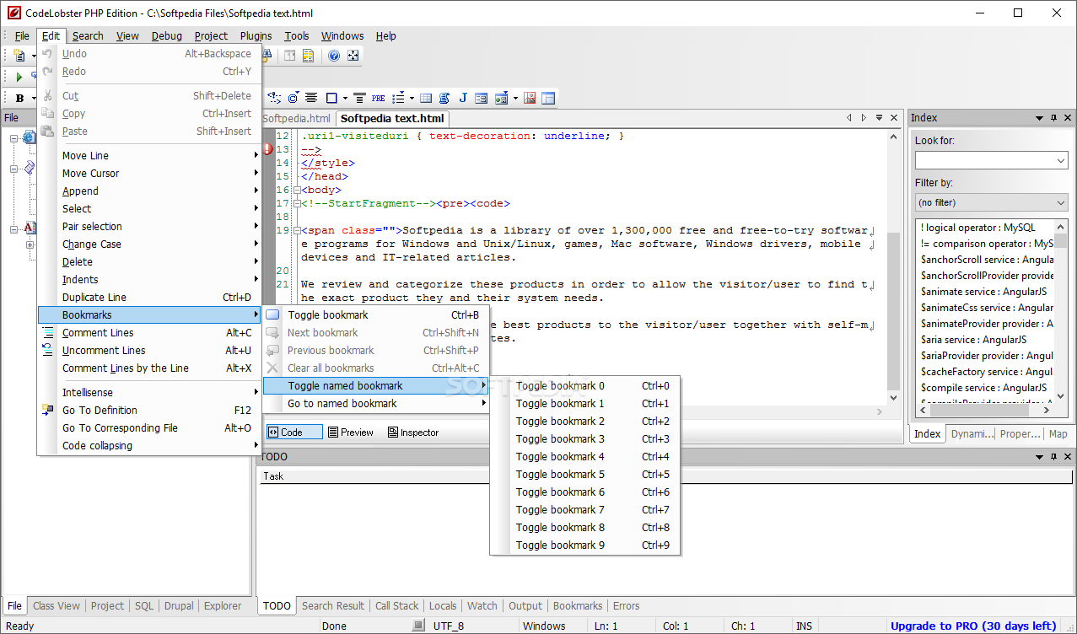
Task: Close the Index panel
Action: [1068, 118]
